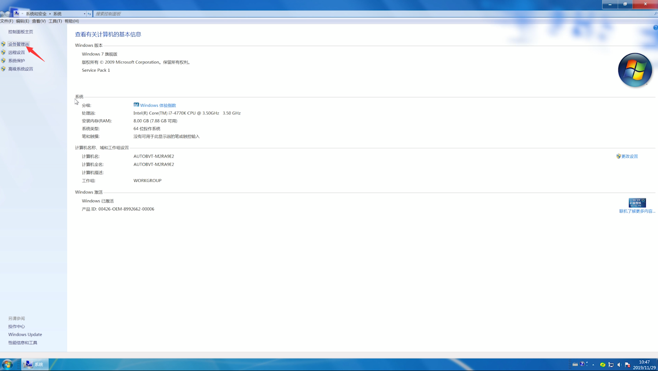Close the System window
The width and height of the screenshot is (658, 371).
tap(645, 4)
